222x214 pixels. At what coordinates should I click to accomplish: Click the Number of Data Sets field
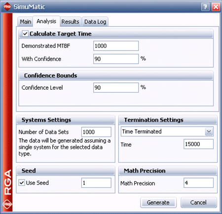point(96,132)
